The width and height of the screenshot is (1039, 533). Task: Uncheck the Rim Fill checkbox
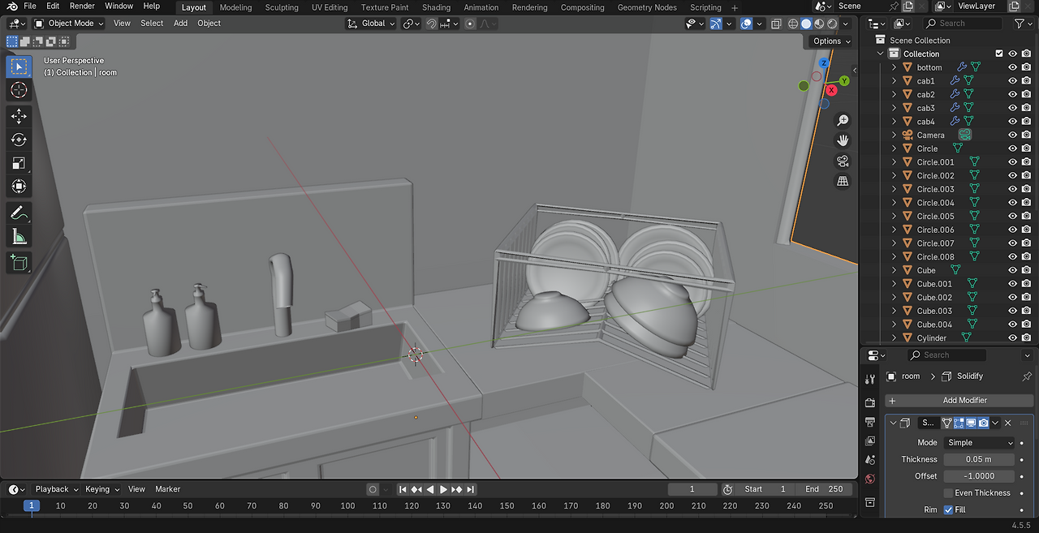[948, 510]
